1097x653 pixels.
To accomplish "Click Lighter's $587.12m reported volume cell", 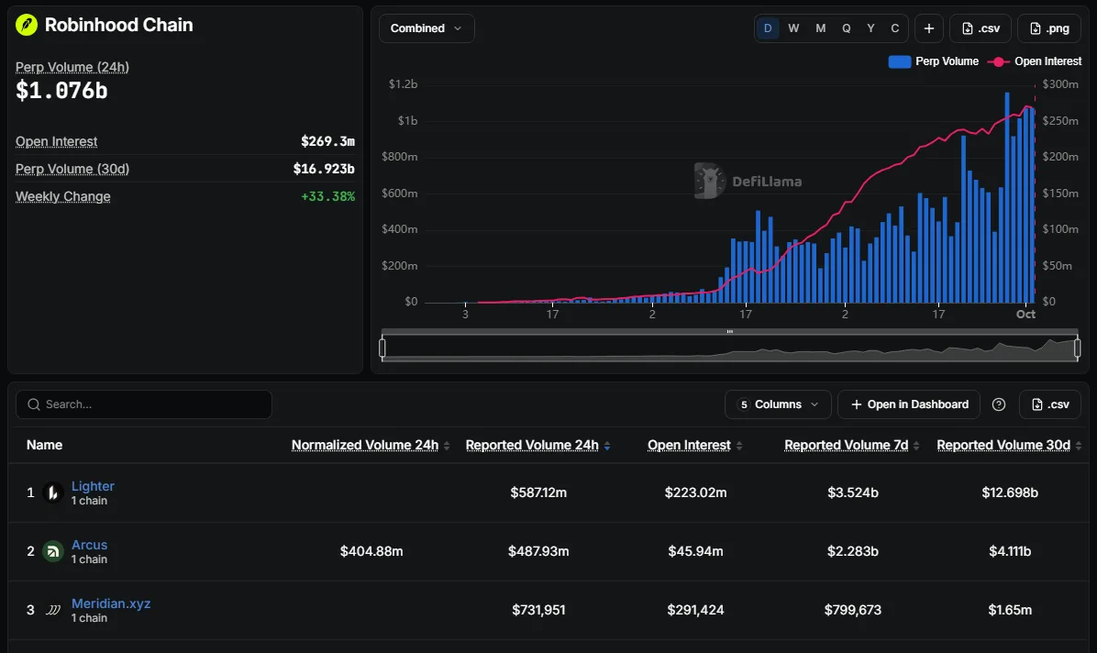I will [x=538, y=493].
